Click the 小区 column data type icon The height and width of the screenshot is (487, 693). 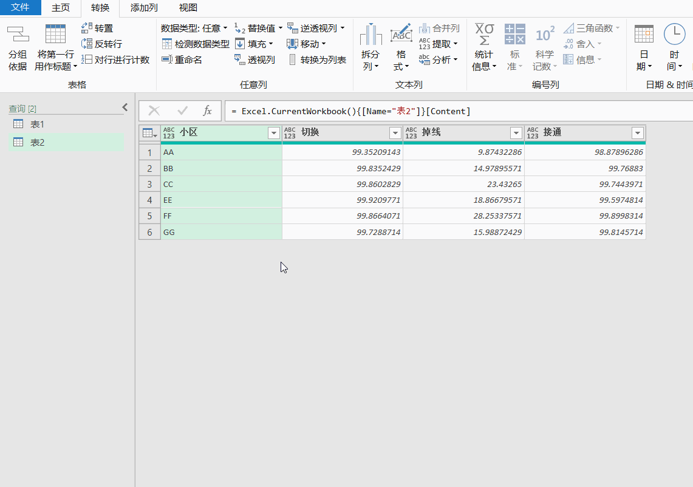[169, 133]
